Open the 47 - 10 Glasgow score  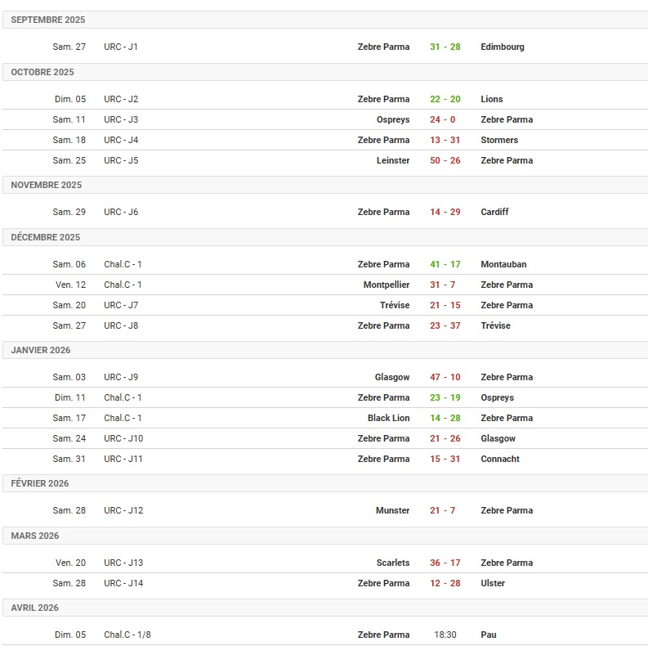tap(445, 377)
